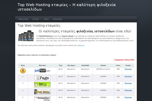
Task: Click the Web Host column header
Action: point(42,65)
